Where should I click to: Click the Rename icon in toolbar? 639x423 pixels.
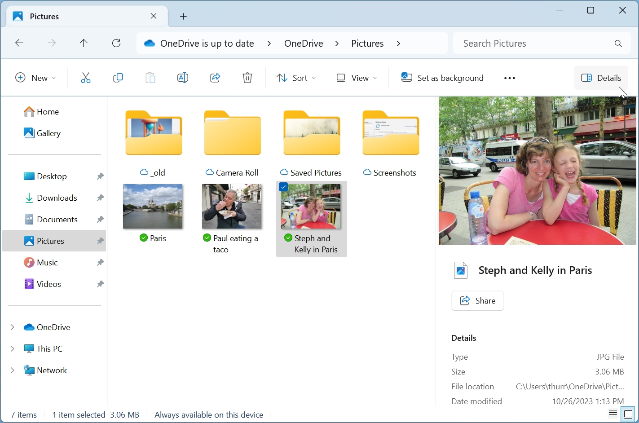click(x=183, y=78)
